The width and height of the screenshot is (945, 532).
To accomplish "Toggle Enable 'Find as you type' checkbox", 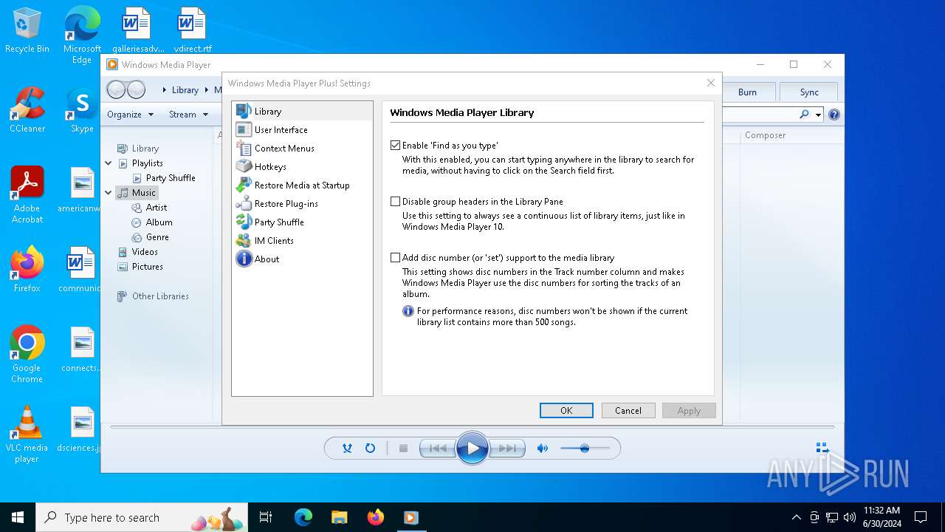I will tap(396, 146).
